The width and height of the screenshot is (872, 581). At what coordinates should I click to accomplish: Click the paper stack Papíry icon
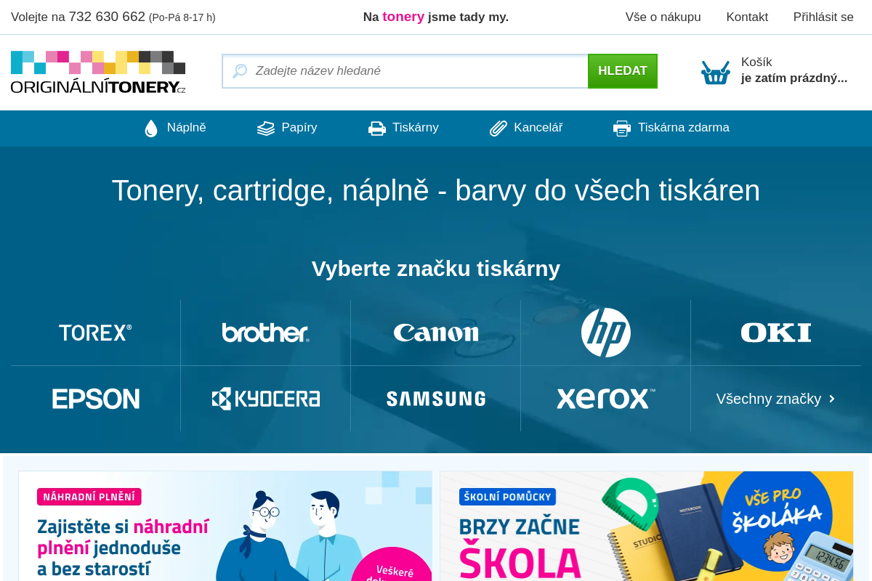pyautogui.click(x=266, y=129)
